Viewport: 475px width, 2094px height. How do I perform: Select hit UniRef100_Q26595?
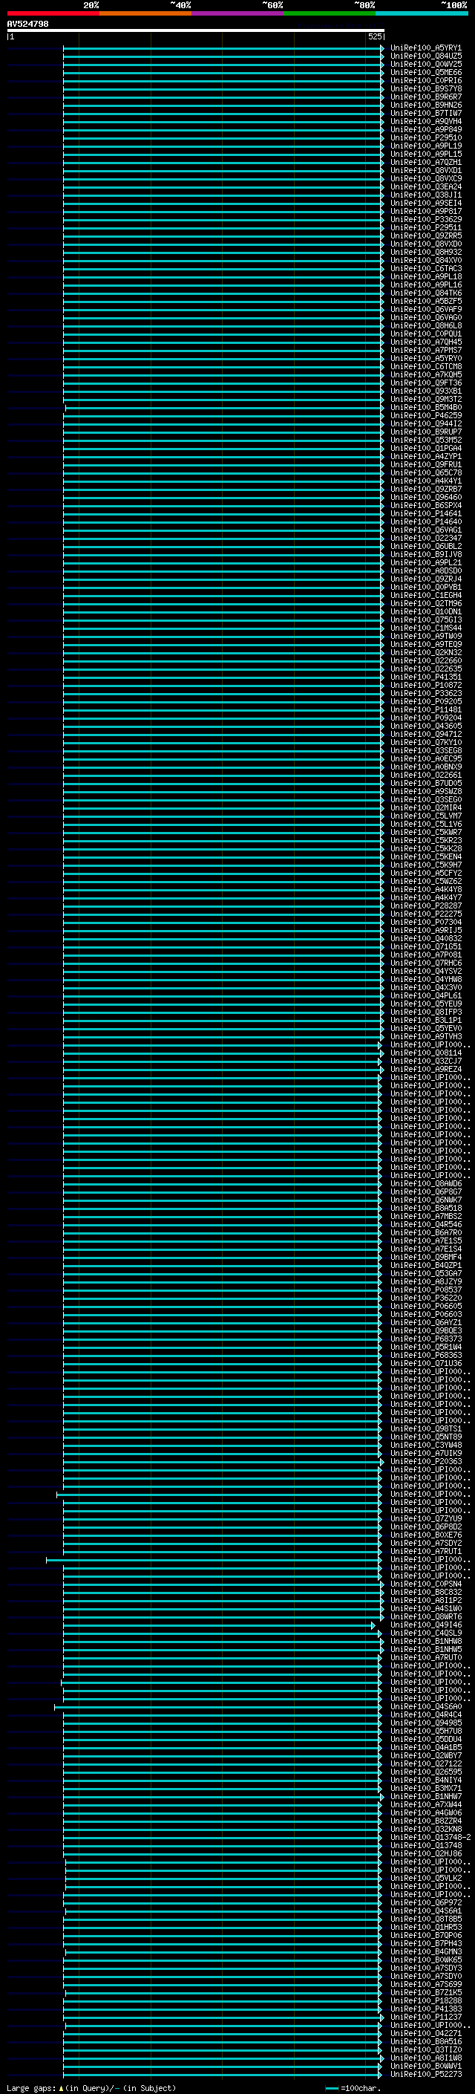(x=425, y=1772)
